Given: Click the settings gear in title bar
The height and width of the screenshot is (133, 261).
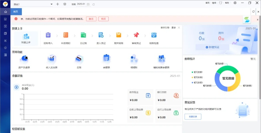Looking at the screenshot, I should click(235, 3).
